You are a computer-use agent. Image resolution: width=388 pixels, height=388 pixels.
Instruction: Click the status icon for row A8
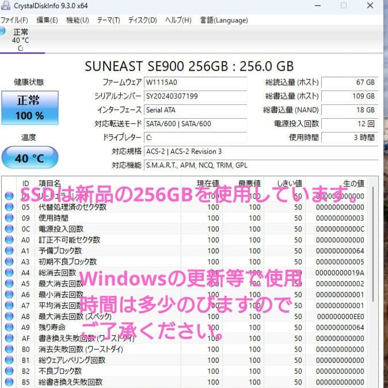pyautogui.click(x=9, y=316)
